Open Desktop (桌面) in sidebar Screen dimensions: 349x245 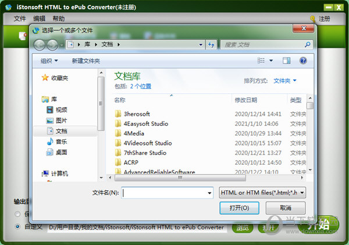(57, 152)
